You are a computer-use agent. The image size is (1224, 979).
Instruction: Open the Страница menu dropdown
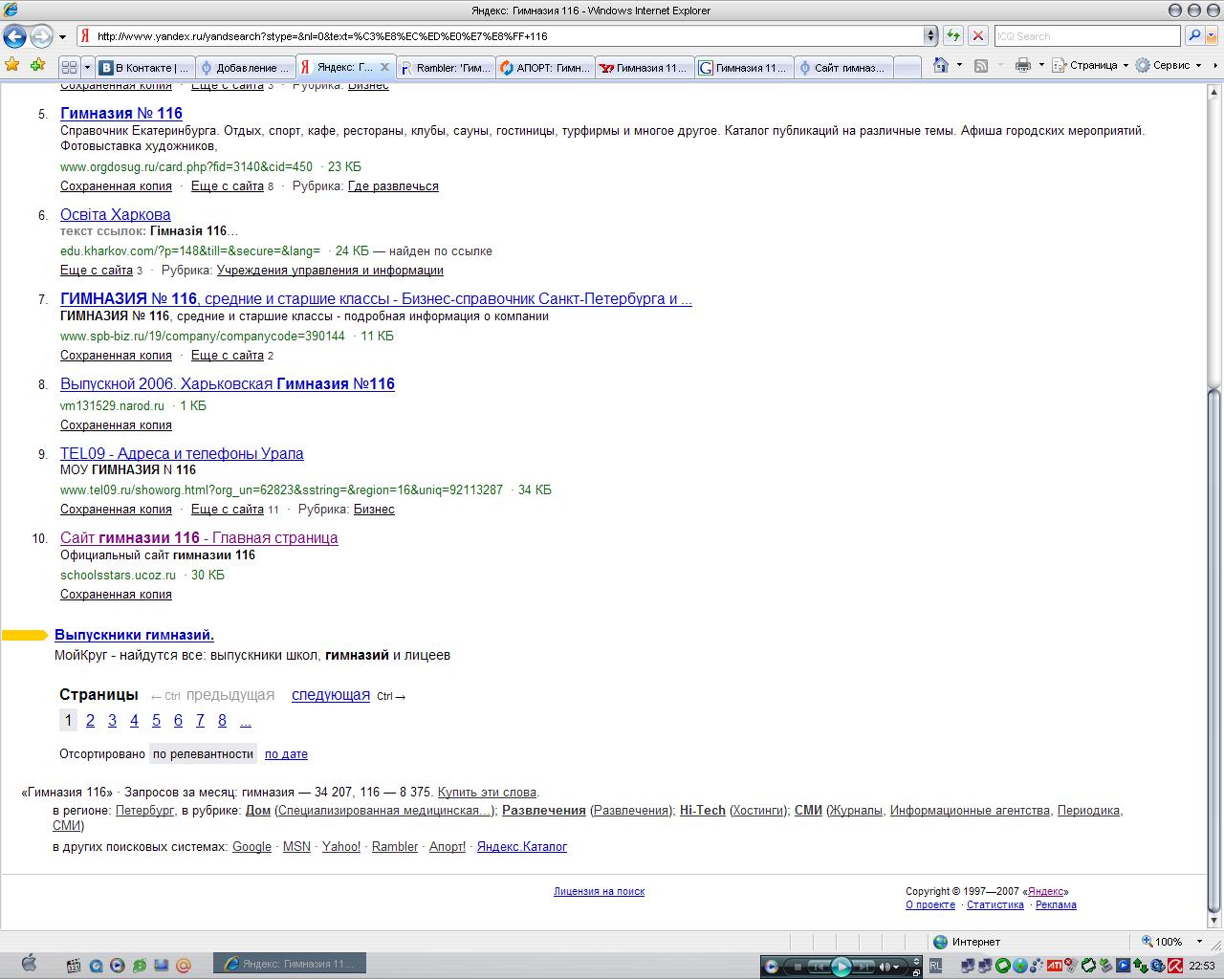click(1089, 65)
